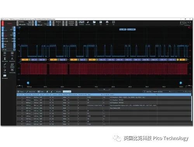Click first orange packet in decoder lane
Viewport: 194px width, 147px height.
pos(25,60)
